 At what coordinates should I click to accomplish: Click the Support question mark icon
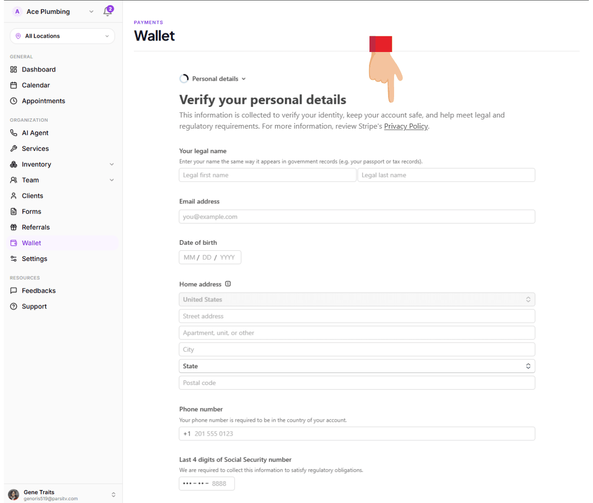pyautogui.click(x=14, y=306)
